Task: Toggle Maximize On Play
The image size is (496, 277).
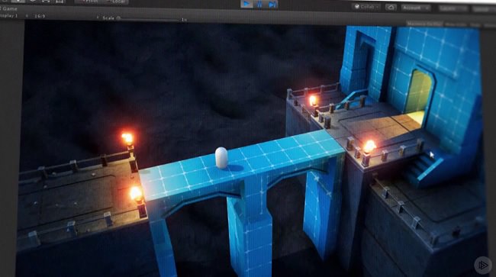Action: (424, 24)
